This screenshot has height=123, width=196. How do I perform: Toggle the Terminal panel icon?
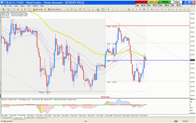point(25,9)
